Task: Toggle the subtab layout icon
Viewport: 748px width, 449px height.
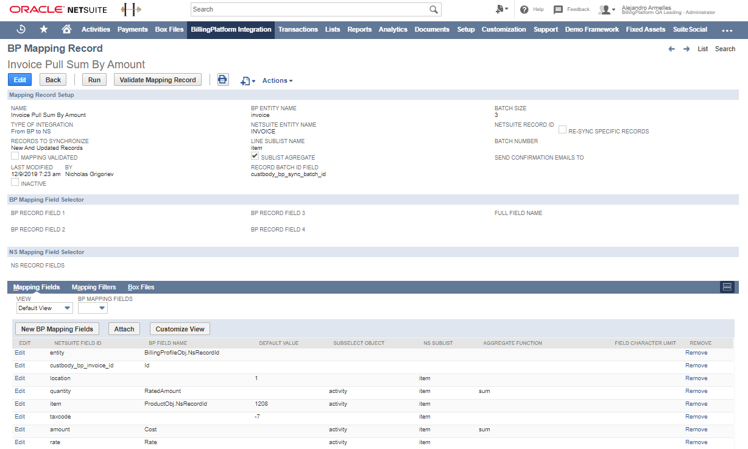Action: (x=727, y=287)
